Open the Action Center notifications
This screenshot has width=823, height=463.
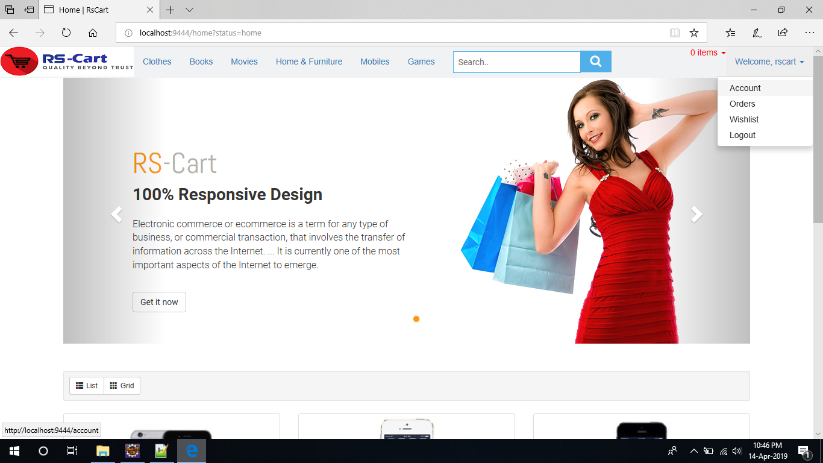pyautogui.click(x=804, y=451)
